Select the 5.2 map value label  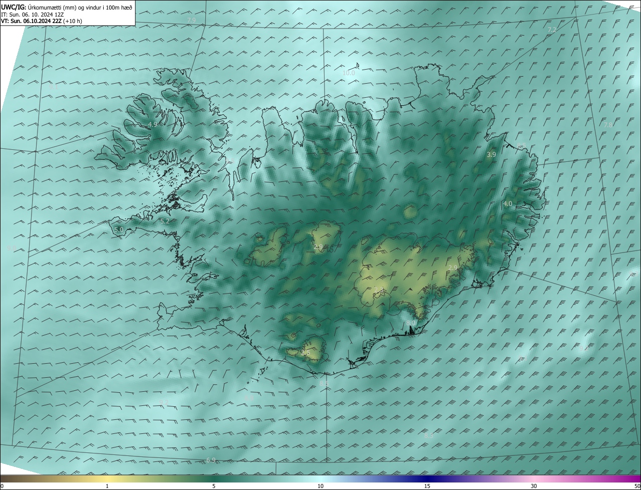click(x=165, y=221)
